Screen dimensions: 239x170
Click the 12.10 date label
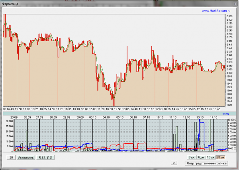coord(186,117)
